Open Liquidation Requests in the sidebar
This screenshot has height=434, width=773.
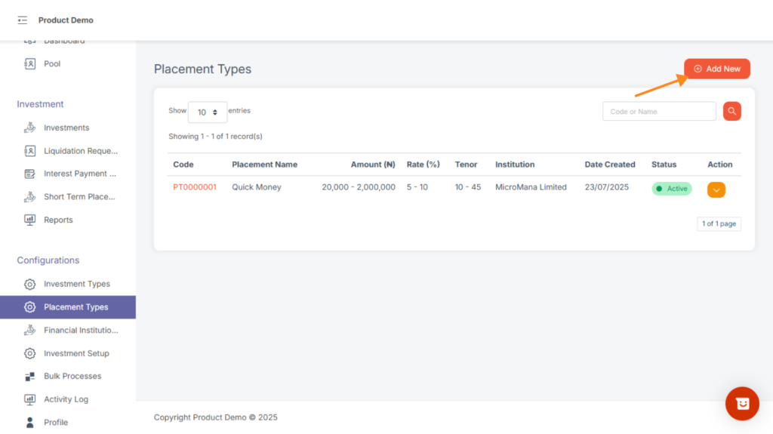coord(80,151)
